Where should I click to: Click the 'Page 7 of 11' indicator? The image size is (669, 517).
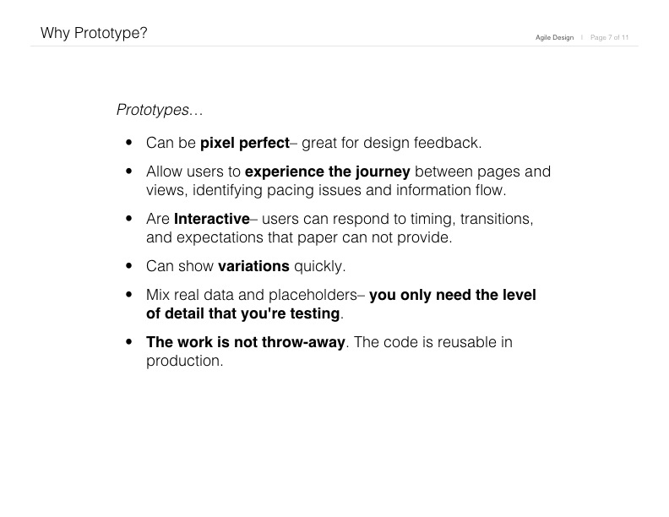click(609, 37)
